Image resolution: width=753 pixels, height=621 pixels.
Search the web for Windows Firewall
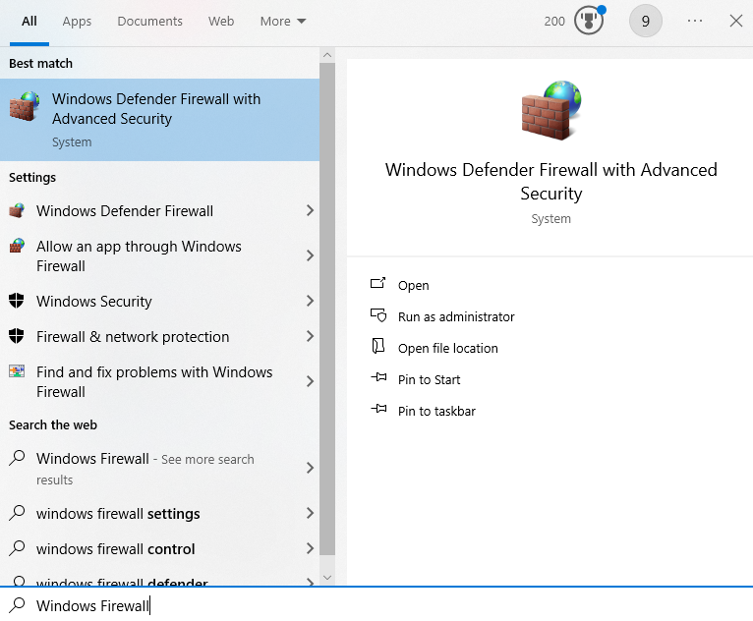click(x=159, y=468)
